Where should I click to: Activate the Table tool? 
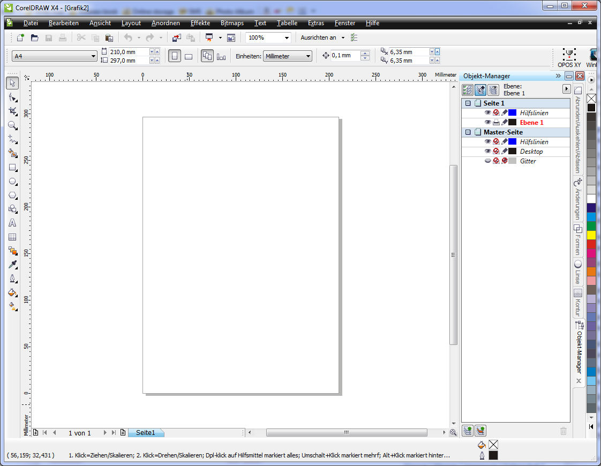coord(12,237)
